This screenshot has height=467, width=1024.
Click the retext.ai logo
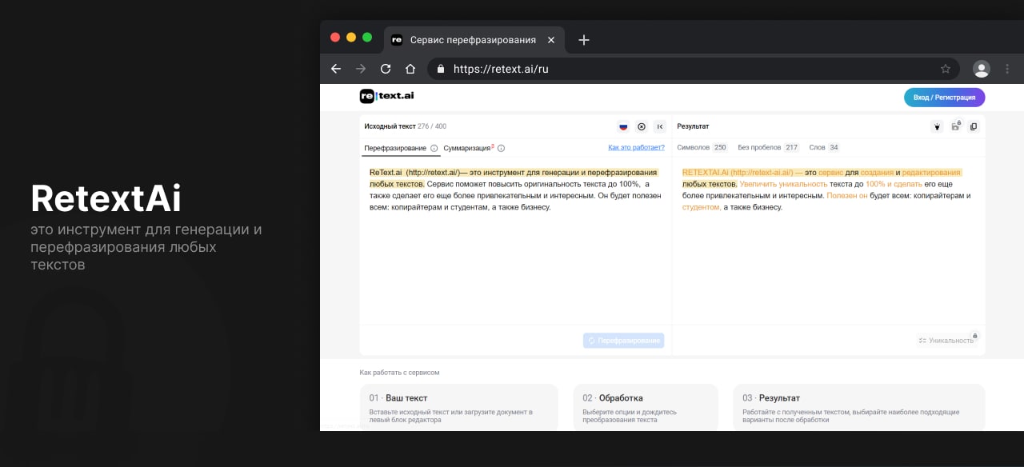tap(387, 96)
